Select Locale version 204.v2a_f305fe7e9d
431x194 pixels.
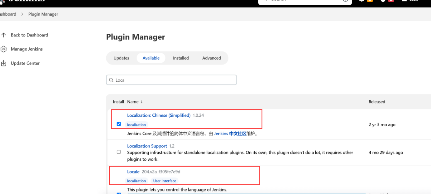[161, 172]
